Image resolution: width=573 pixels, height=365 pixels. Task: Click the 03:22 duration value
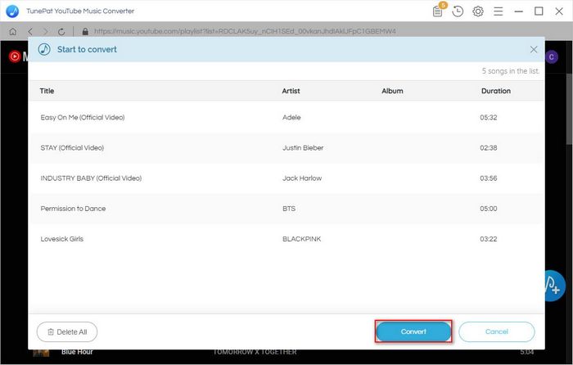[488, 239]
